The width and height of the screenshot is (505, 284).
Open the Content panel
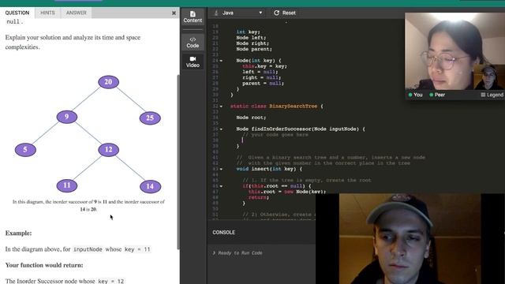click(193, 17)
